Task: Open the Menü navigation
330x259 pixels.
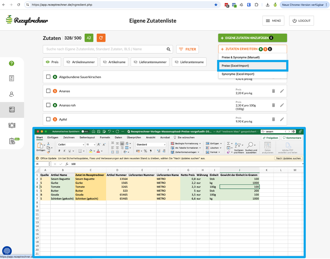Action: (x=273, y=21)
